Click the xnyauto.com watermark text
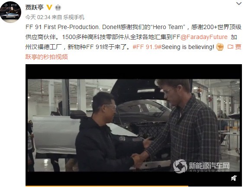The height and width of the screenshot is (190, 248). pos(209,170)
